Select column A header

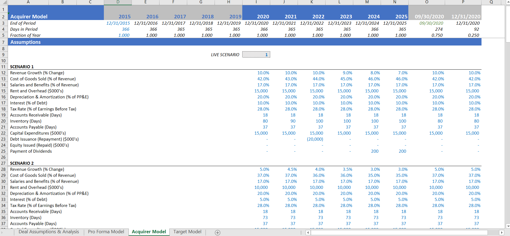28,2
